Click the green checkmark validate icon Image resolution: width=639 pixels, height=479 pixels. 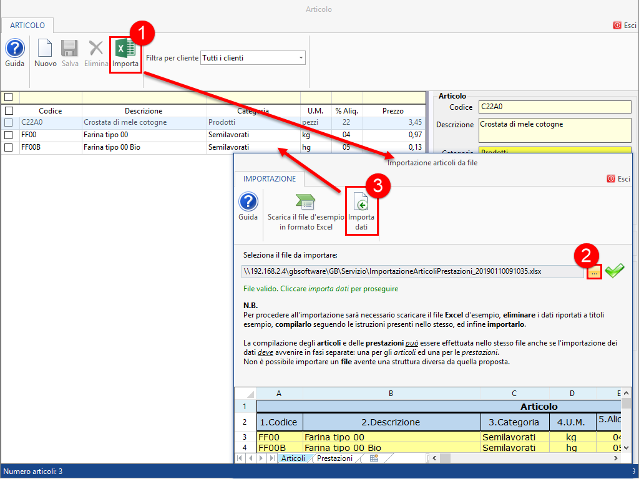[614, 271]
